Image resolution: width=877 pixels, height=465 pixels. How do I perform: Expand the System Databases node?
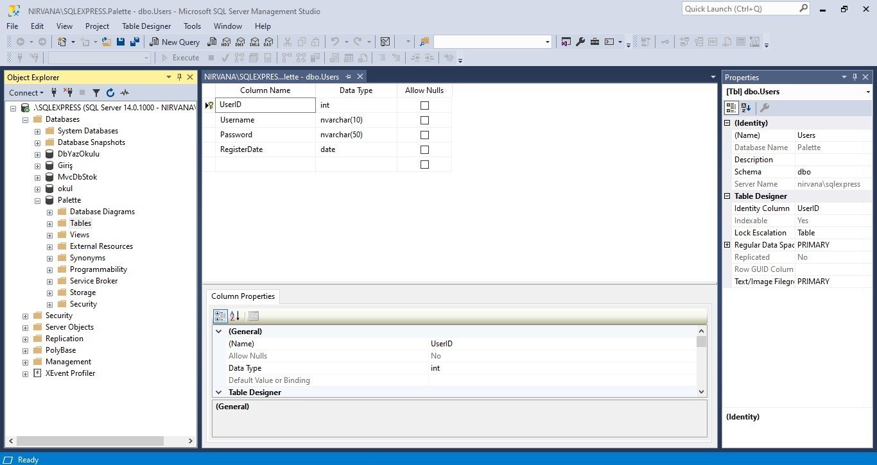pos(37,131)
